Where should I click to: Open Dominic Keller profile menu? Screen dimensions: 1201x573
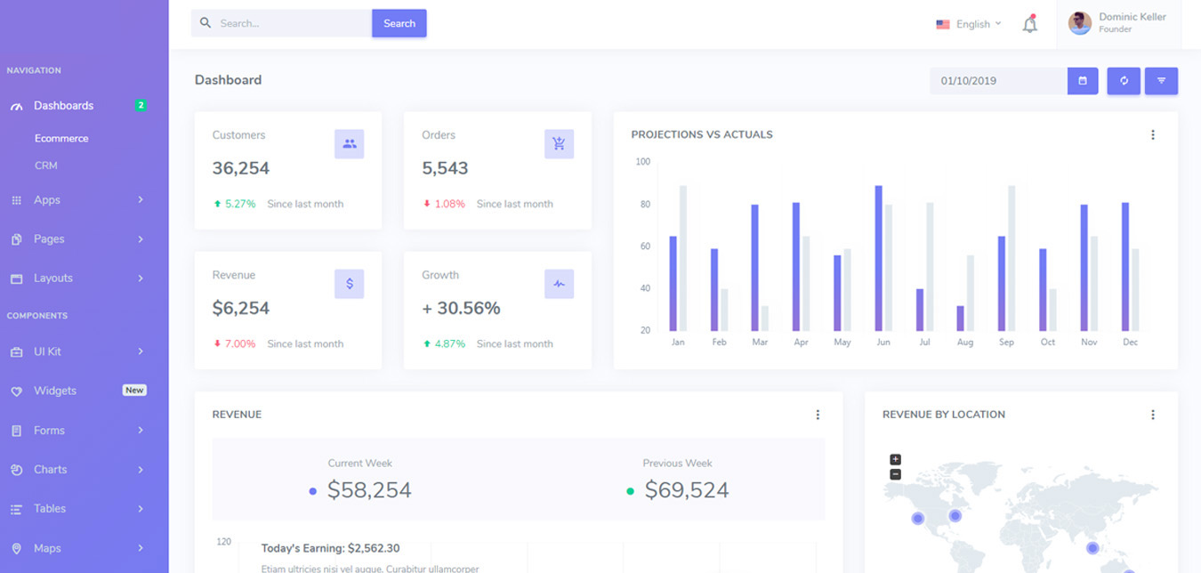(1118, 23)
